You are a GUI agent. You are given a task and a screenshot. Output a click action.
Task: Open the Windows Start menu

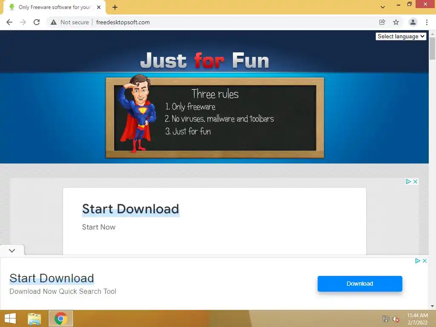tap(10, 318)
